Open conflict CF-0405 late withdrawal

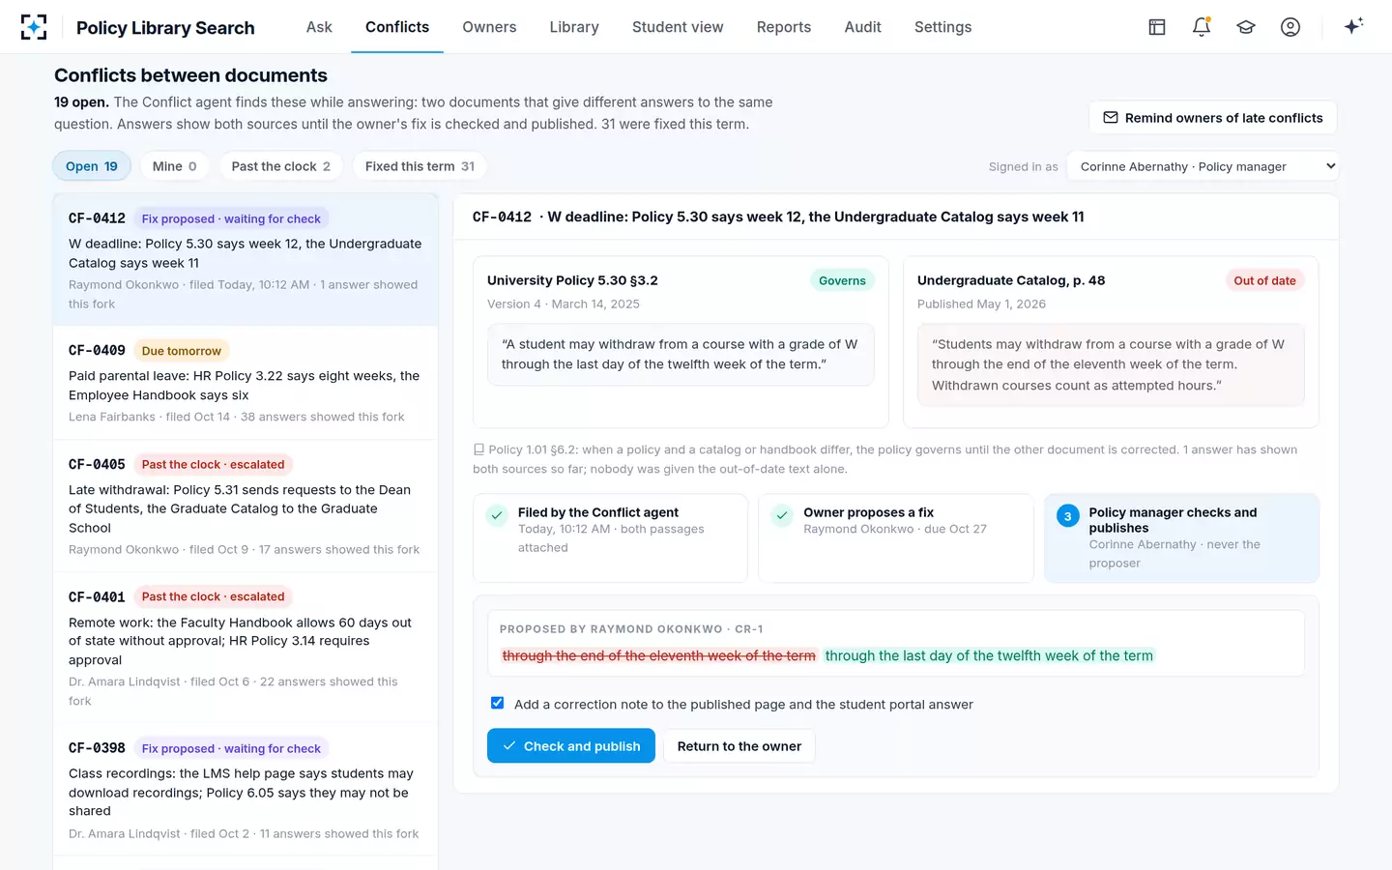pos(246,506)
